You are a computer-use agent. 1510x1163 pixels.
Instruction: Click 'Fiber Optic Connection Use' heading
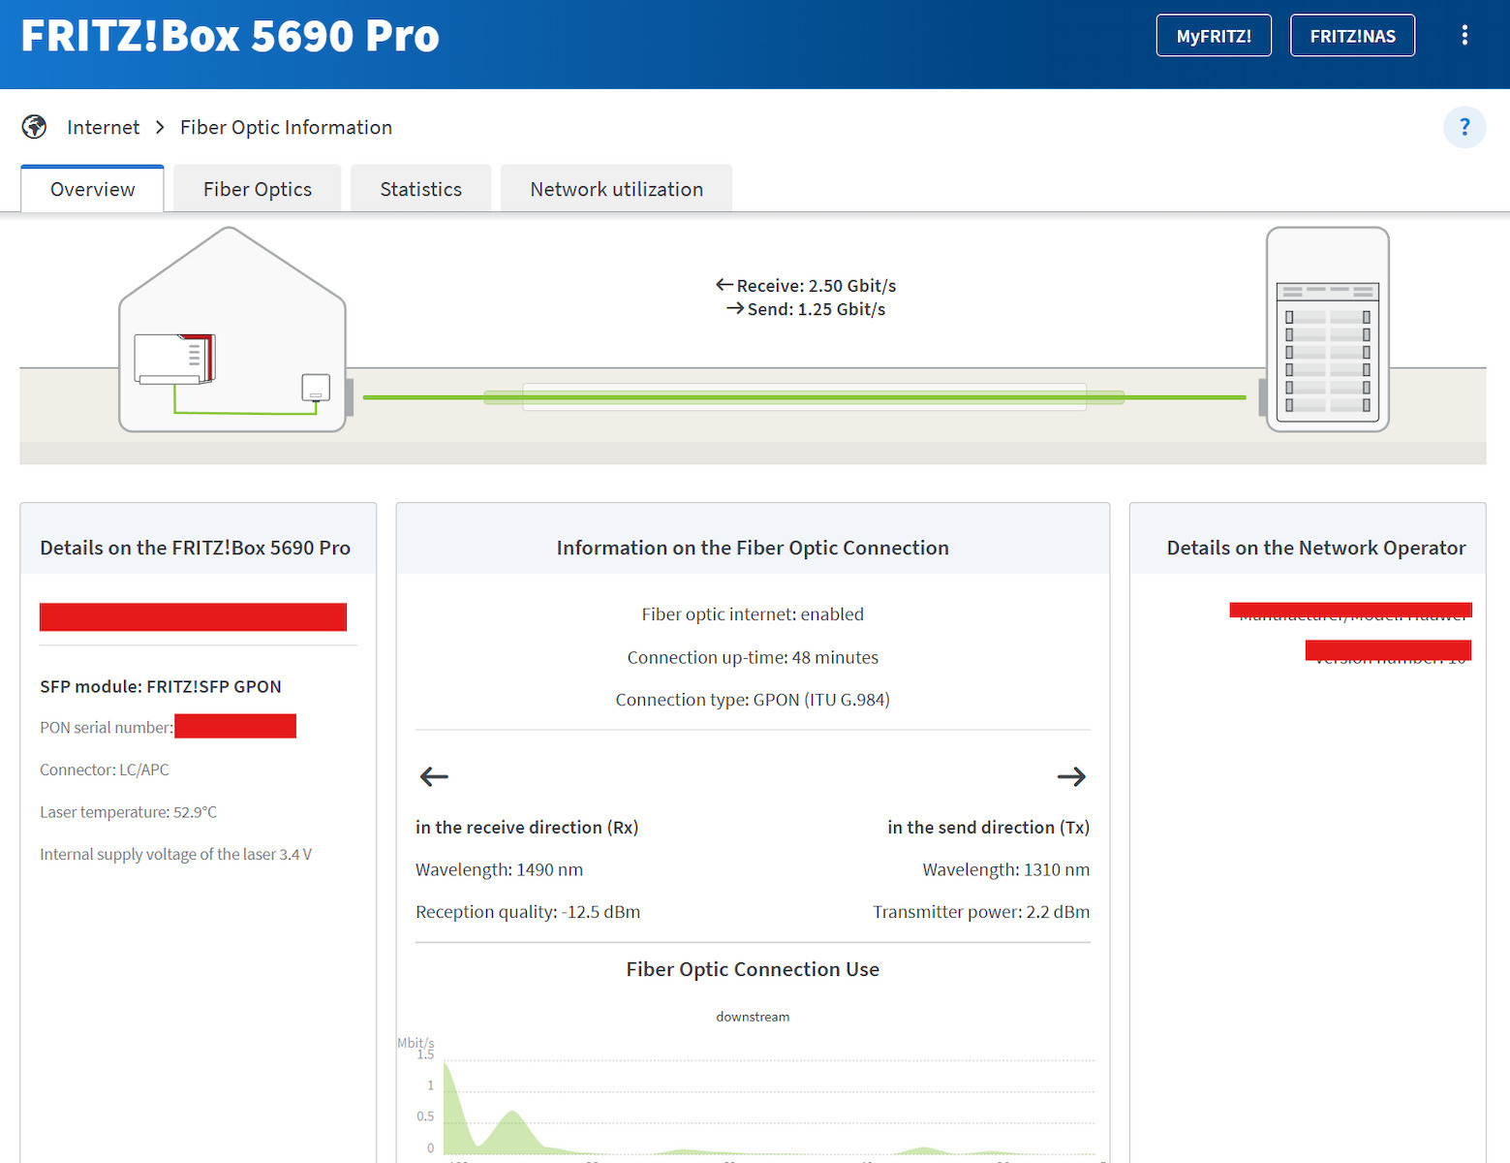(x=753, y=969)
